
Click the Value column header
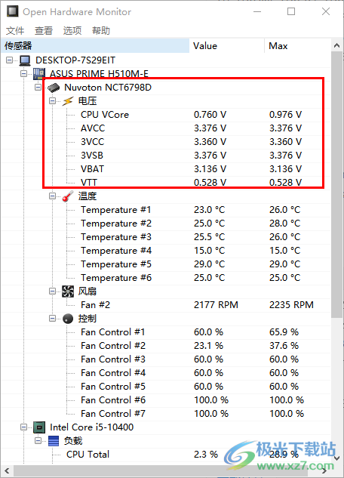coord(227,46)
